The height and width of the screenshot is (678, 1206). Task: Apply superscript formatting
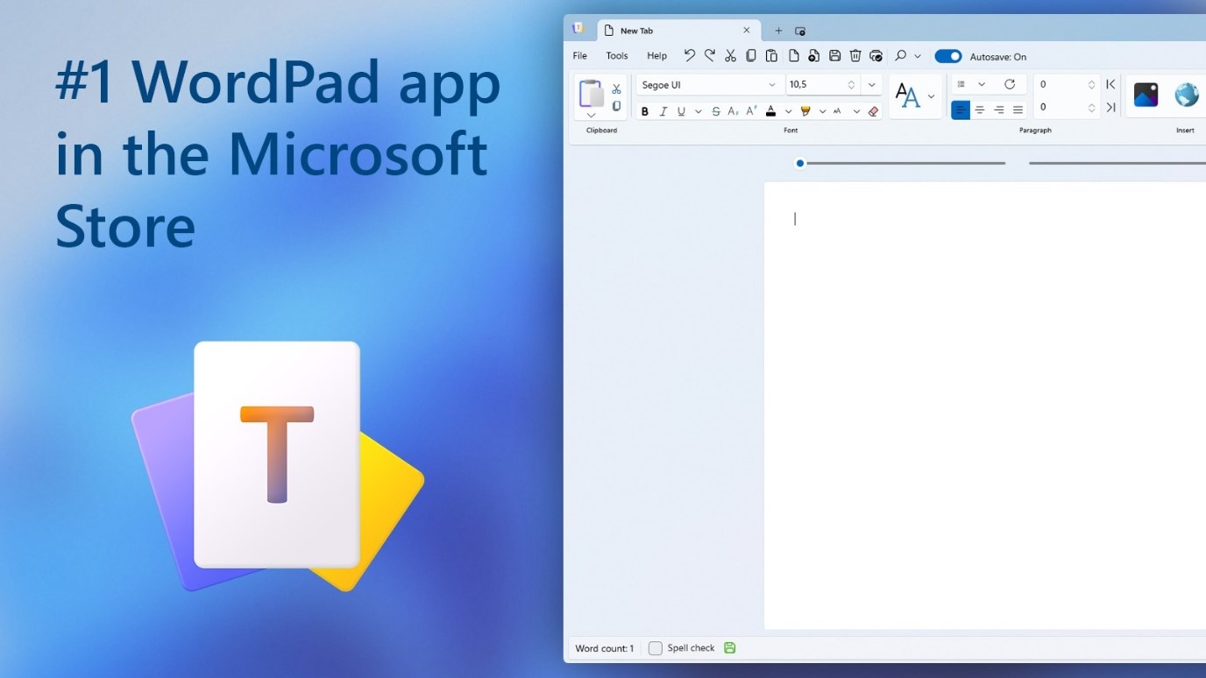pyautogui.click(x=751, y=111)
